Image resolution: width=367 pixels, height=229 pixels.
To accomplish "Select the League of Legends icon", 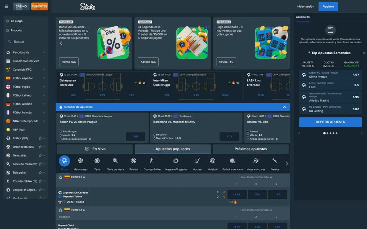I will [x=176, y=161].
